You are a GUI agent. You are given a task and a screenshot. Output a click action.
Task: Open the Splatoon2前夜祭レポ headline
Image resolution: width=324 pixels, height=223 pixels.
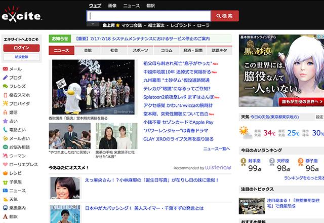pos(179,97)
